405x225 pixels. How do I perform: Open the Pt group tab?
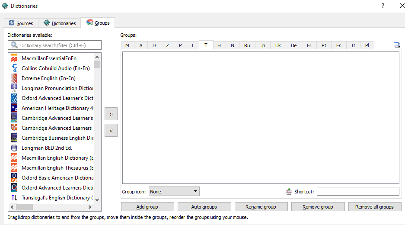point(324,45)
